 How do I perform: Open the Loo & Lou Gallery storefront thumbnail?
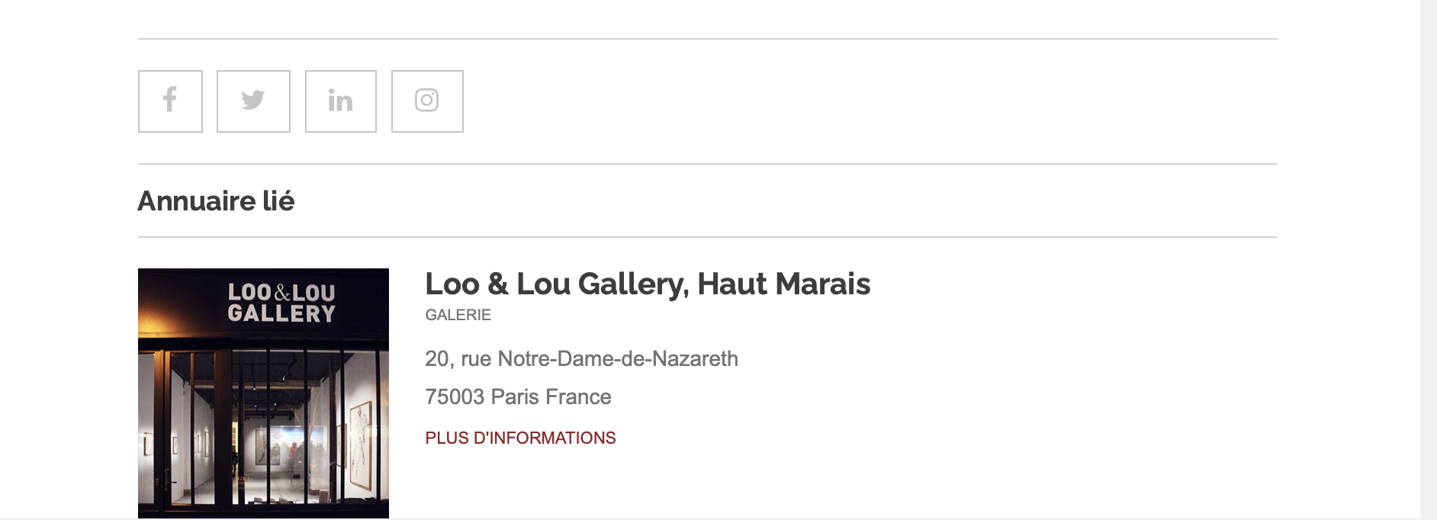point(263,393)
